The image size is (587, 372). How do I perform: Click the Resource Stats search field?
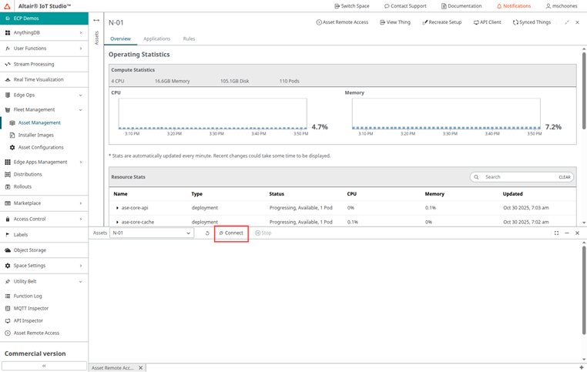[x=518, y=177]
